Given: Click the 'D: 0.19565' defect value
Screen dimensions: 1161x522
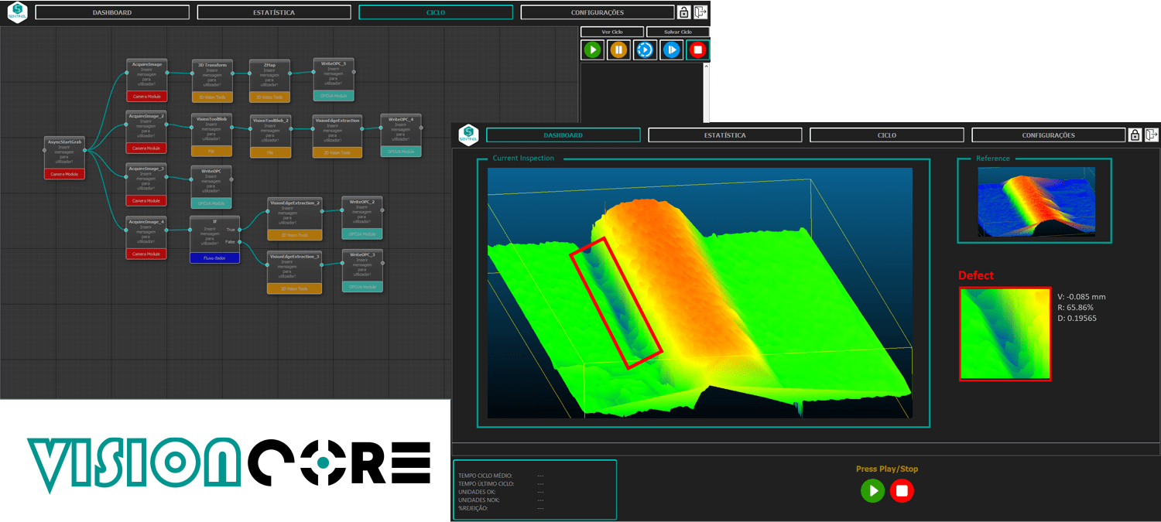Looking at the screenshot, I should 1077,318.
